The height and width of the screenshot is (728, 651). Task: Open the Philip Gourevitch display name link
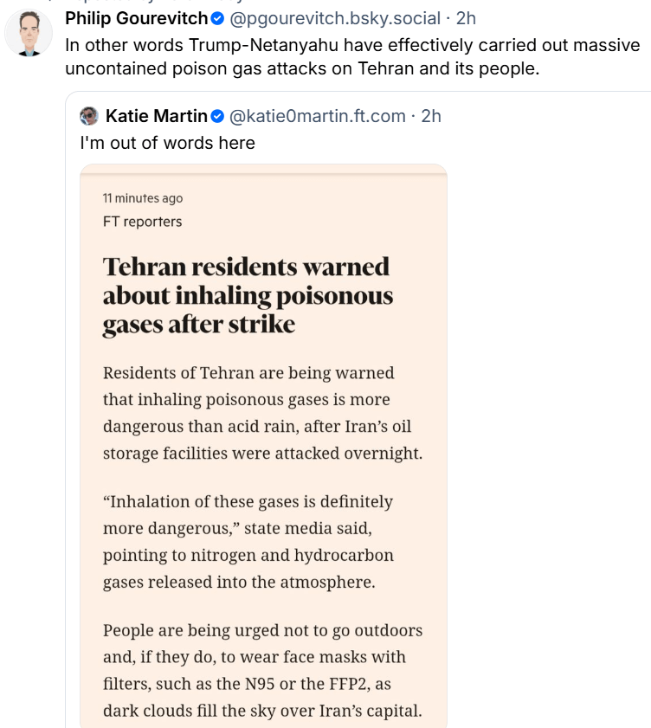click(x=137, y=18)
